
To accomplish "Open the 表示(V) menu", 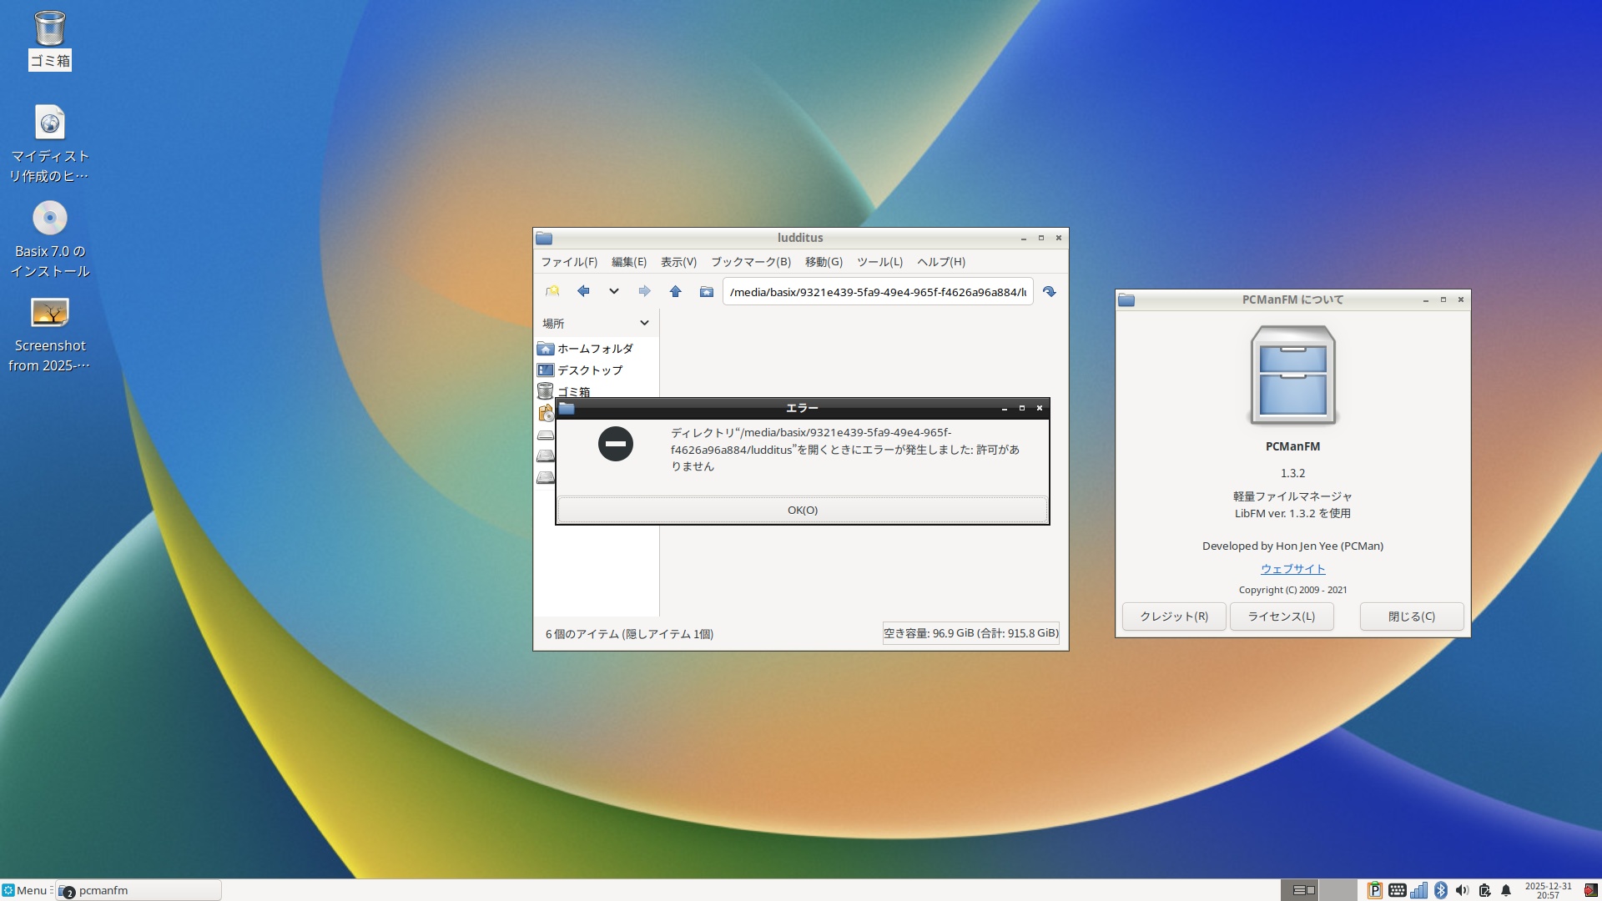I will click(678, 262).
